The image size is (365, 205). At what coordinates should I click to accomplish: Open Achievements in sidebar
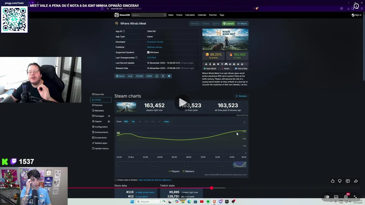point(101,132)
